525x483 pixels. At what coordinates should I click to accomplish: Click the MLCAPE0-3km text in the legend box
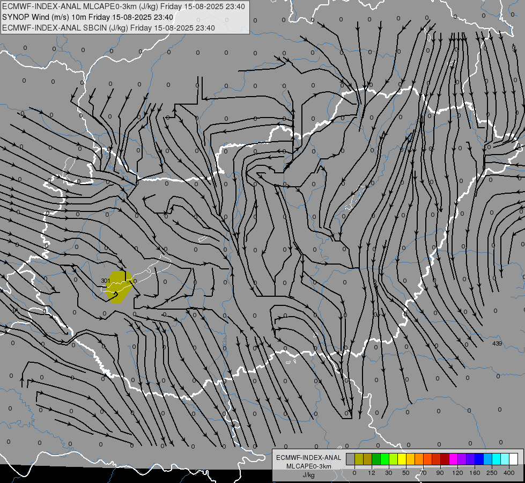308,466
